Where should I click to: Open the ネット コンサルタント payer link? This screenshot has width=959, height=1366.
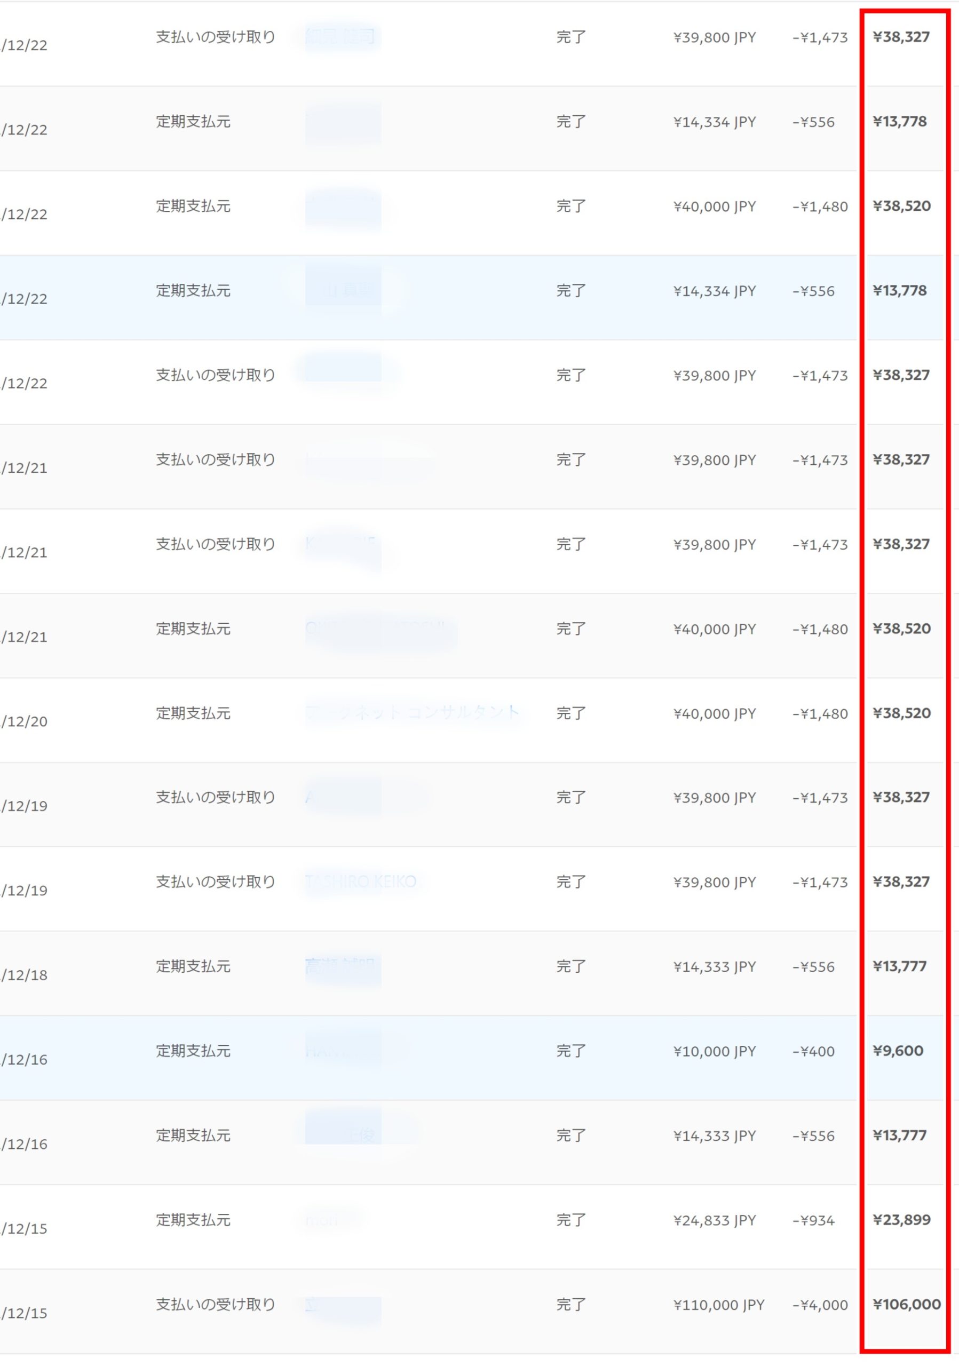point(413,712)
